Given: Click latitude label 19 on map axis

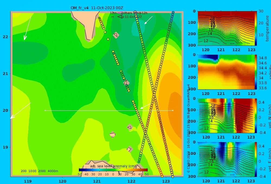Looking at the screenshot, I should pyautogui.click(x=5, y=147).
